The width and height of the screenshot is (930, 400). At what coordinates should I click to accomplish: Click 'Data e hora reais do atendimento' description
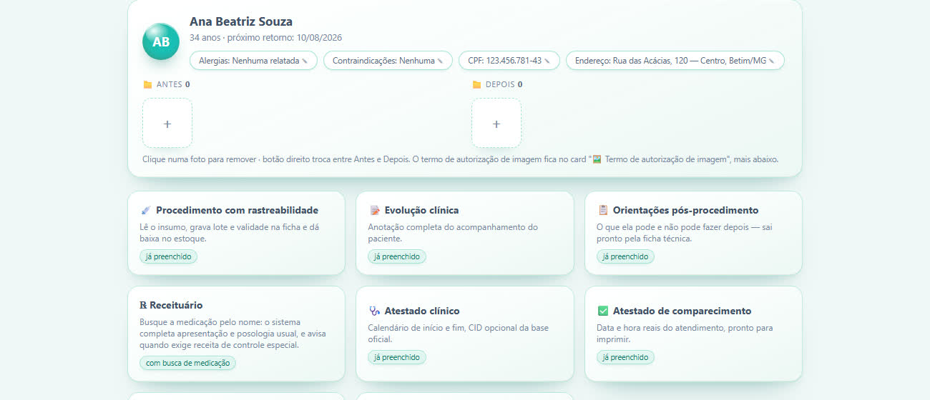coord(685,334)
